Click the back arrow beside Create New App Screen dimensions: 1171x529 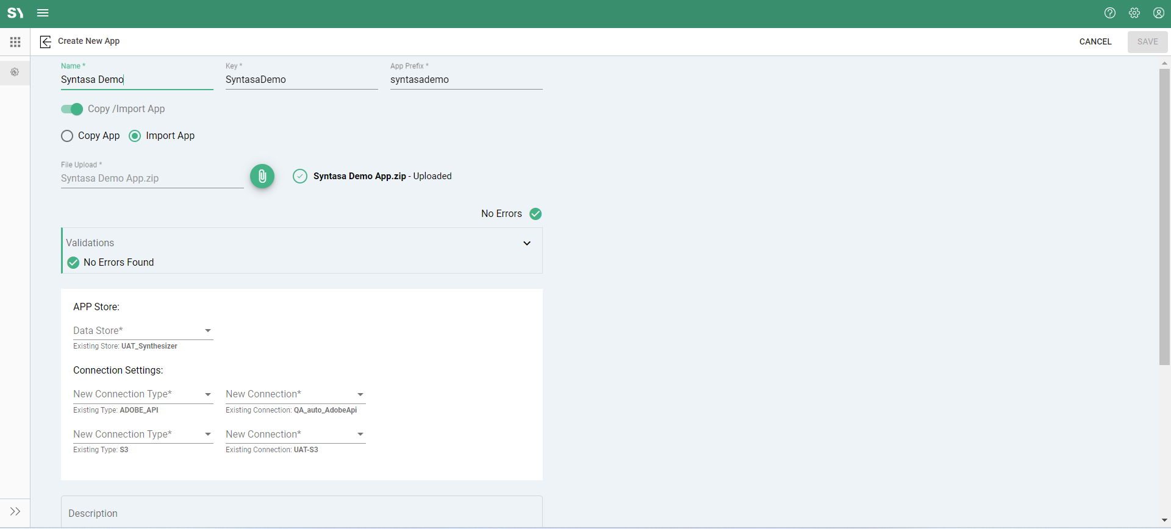[46, 41]
